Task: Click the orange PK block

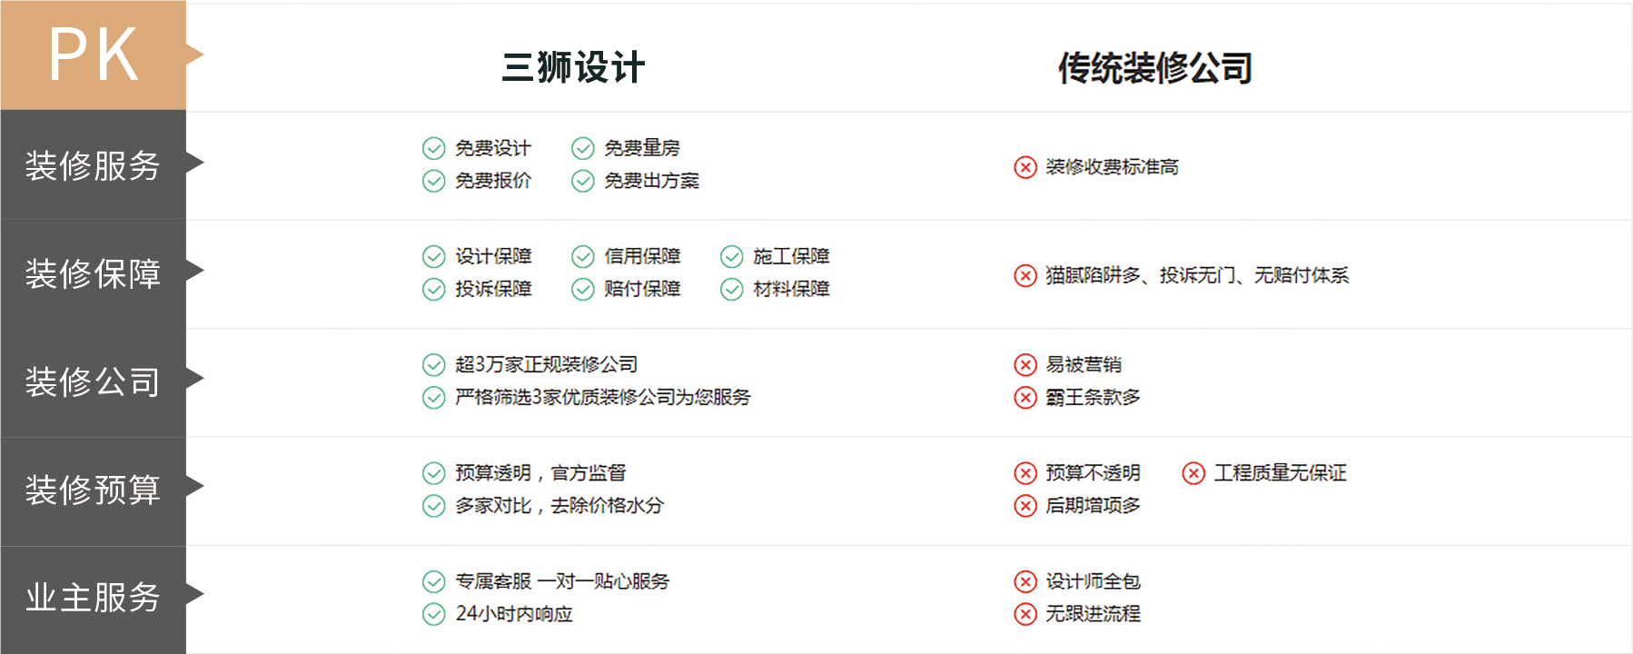Action: click(x=93, y=54)
